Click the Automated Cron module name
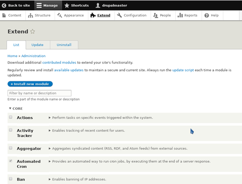This screenshot has height=184, width=242. pos(29,164)
